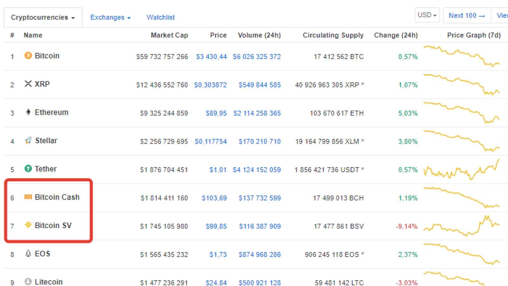The width and height of the screenshot is (508, 286).
Task: Expand the Exchanges dropdown menu
Action: pos(110,17)
